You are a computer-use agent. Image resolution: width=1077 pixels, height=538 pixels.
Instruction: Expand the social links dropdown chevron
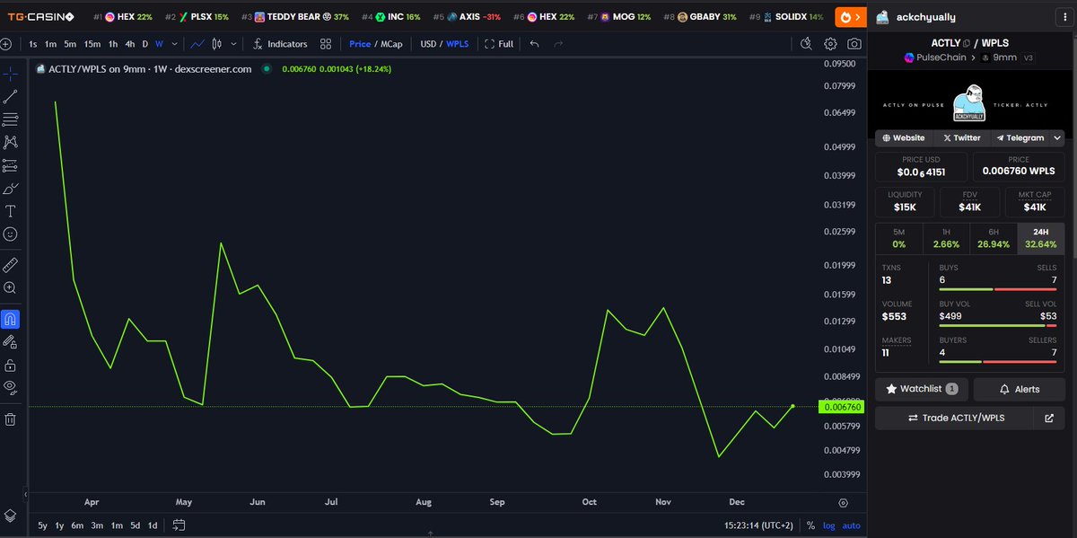[x=1057, y=138]
